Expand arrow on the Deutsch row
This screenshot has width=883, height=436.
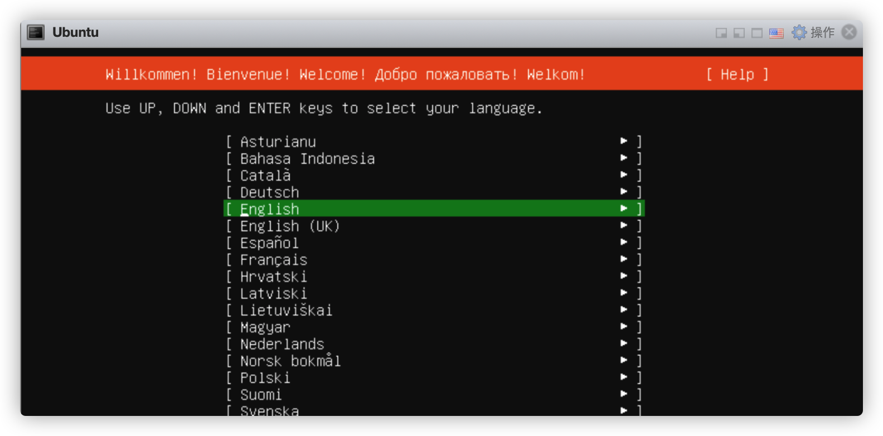coord(624,191)
